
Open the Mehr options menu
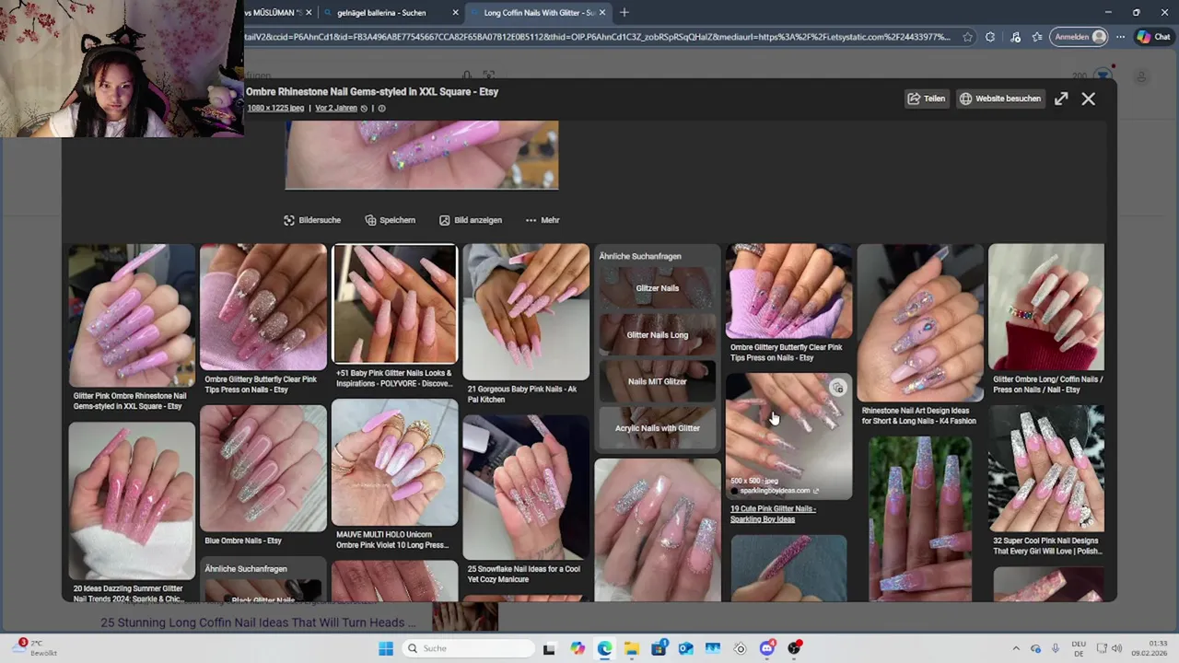click(543, 220)
